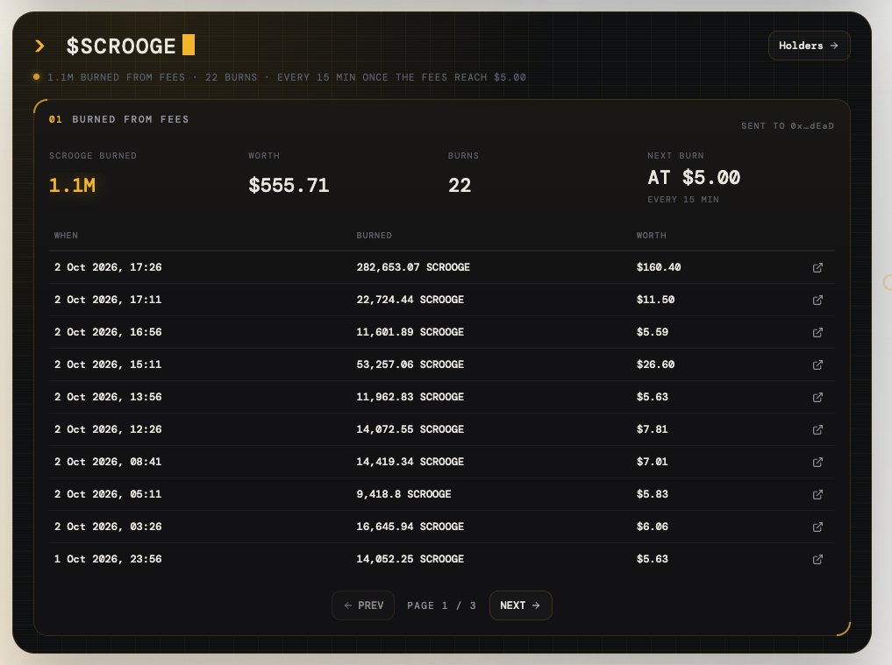Click '9,418.8 SCROOGE' amount
The width and height of the screenshot is (892, 665).
[x=404, y=494]
